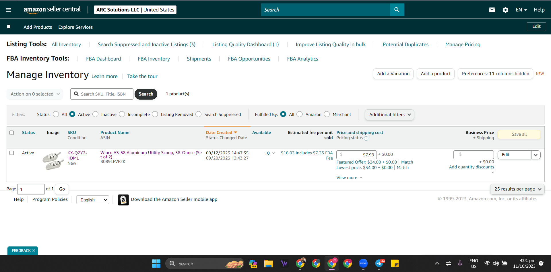Viewport: 551px width, 272px height.
Task: Open the Windows Start menu
Action: click(x=156, y=263)
